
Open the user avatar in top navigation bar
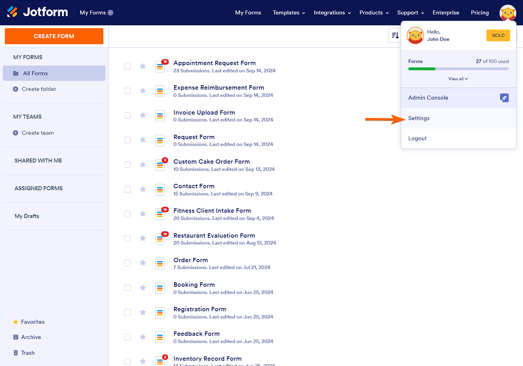tap(508, 13)
